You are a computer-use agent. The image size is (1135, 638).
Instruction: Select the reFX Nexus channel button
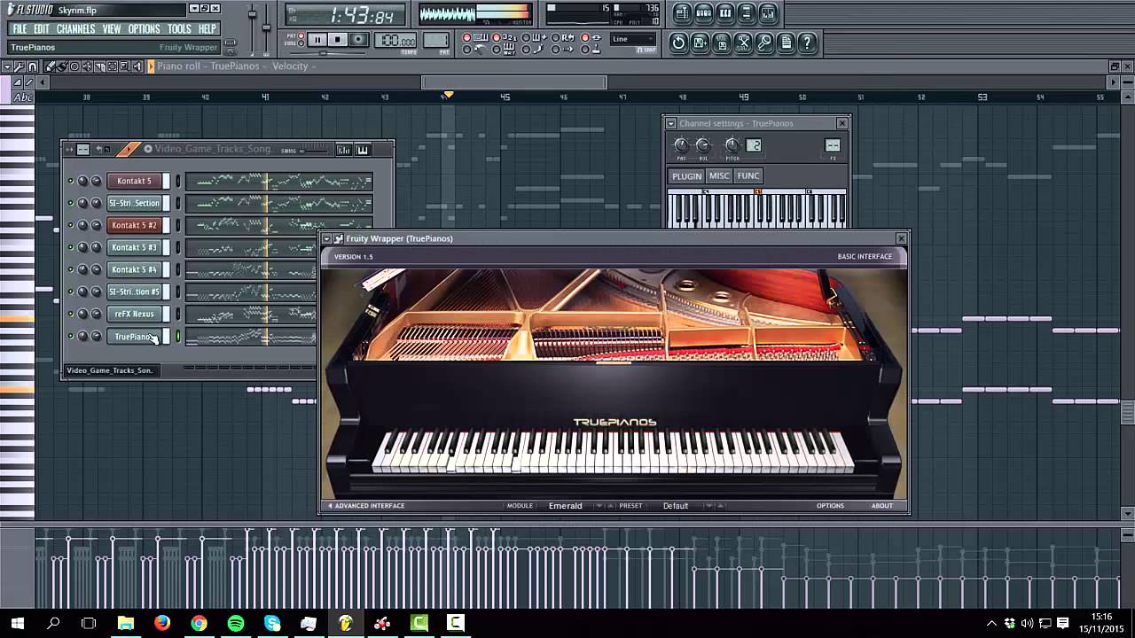(135, 314)
